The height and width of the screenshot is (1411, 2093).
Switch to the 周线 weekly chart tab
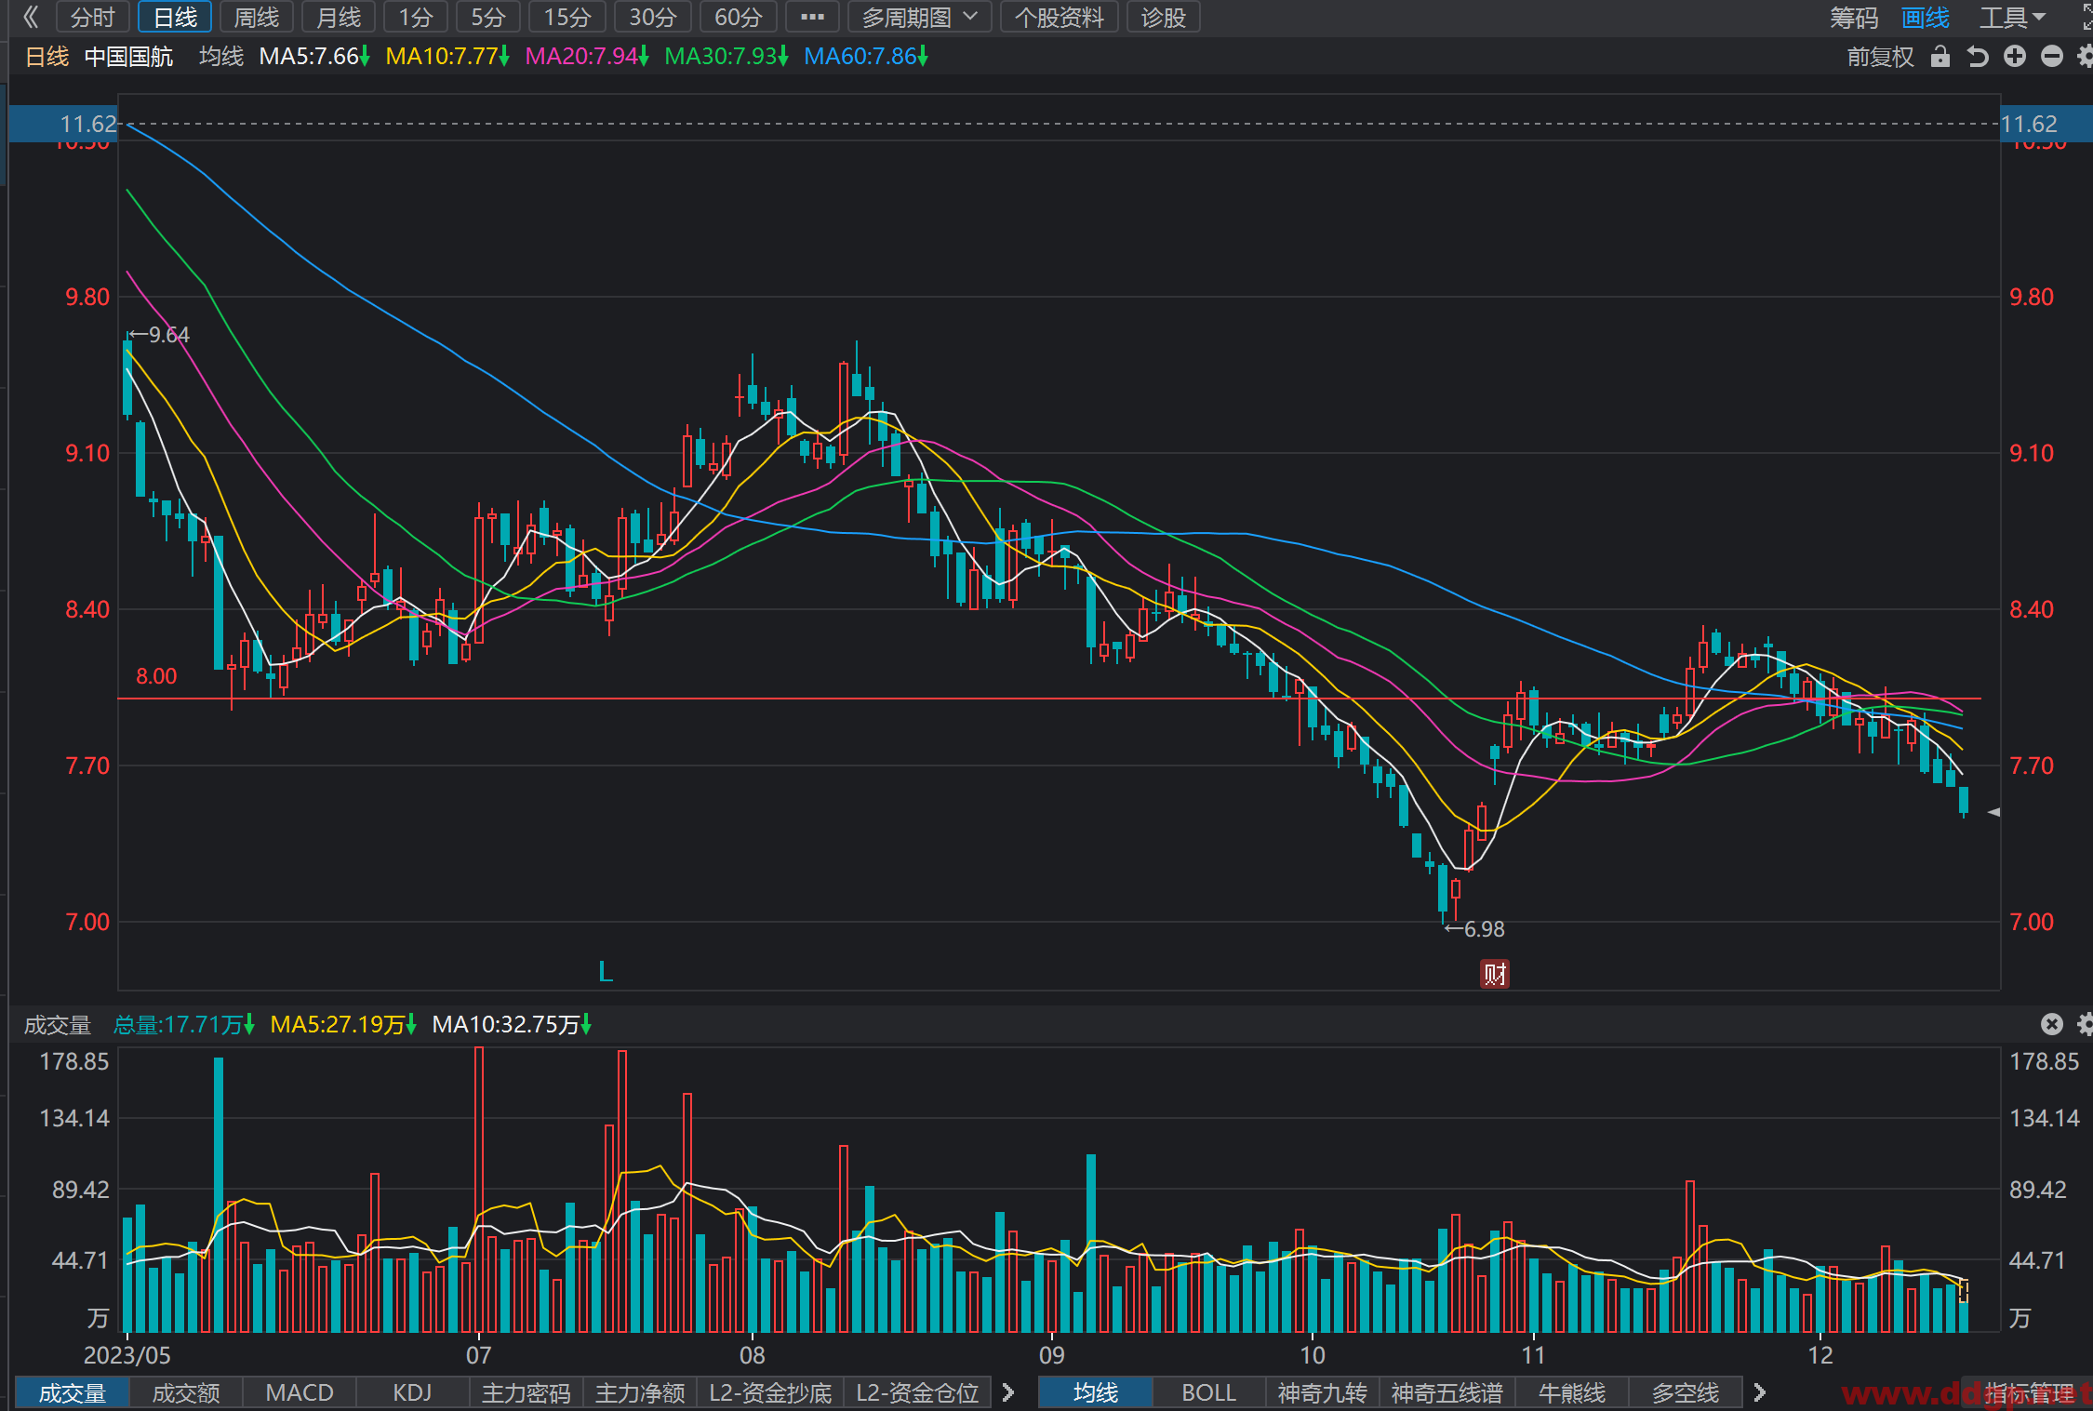click(x=257, y=17)
